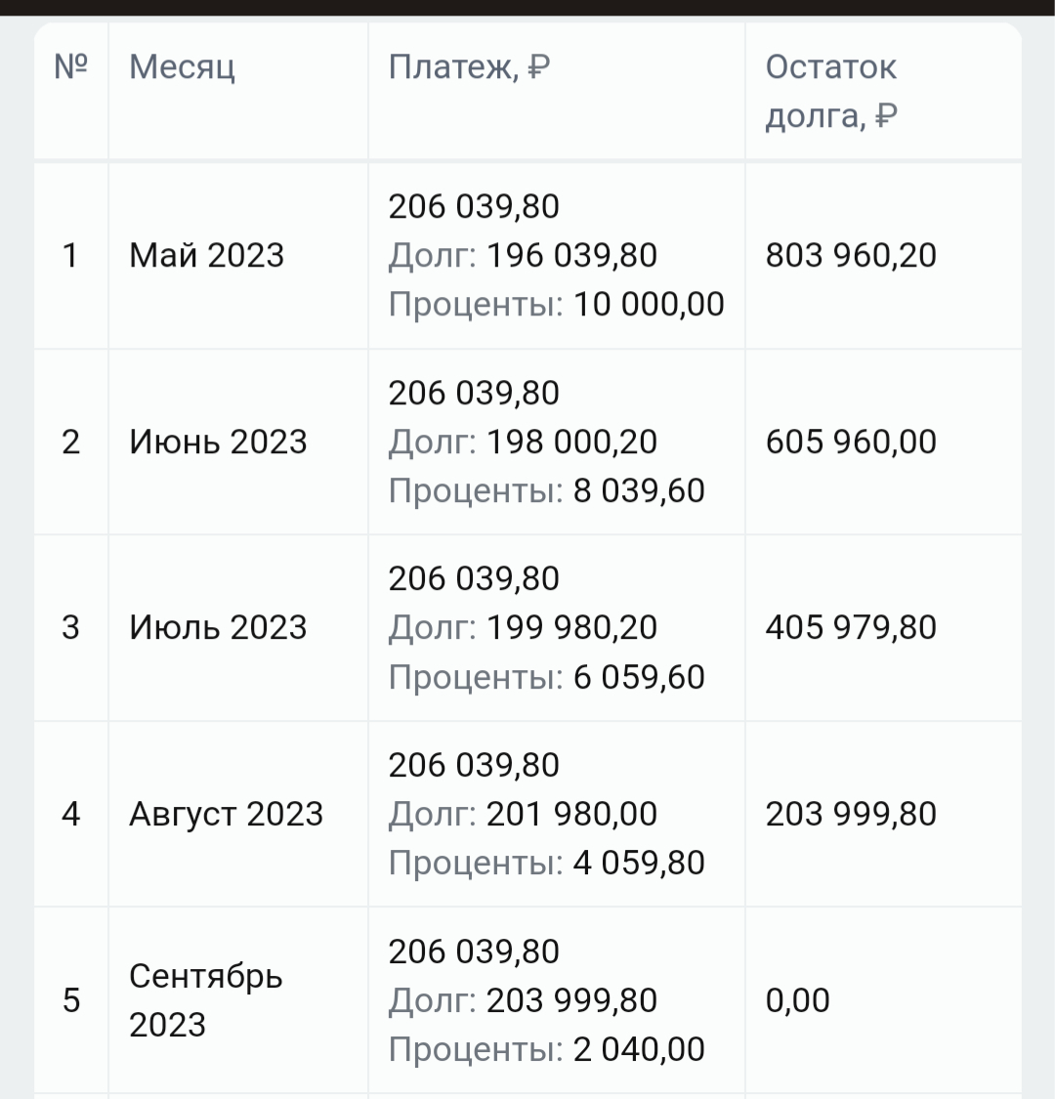Screen dimensions: 1055x1099
Task: Click the "Проценты: 10 000,00" line
Action: 556,305
